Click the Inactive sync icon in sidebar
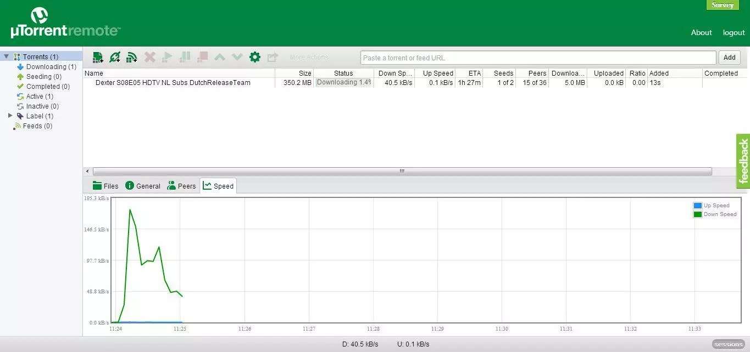Image resolution: width=750 pixels, height=352 pixels. click(x=20, y=106)
